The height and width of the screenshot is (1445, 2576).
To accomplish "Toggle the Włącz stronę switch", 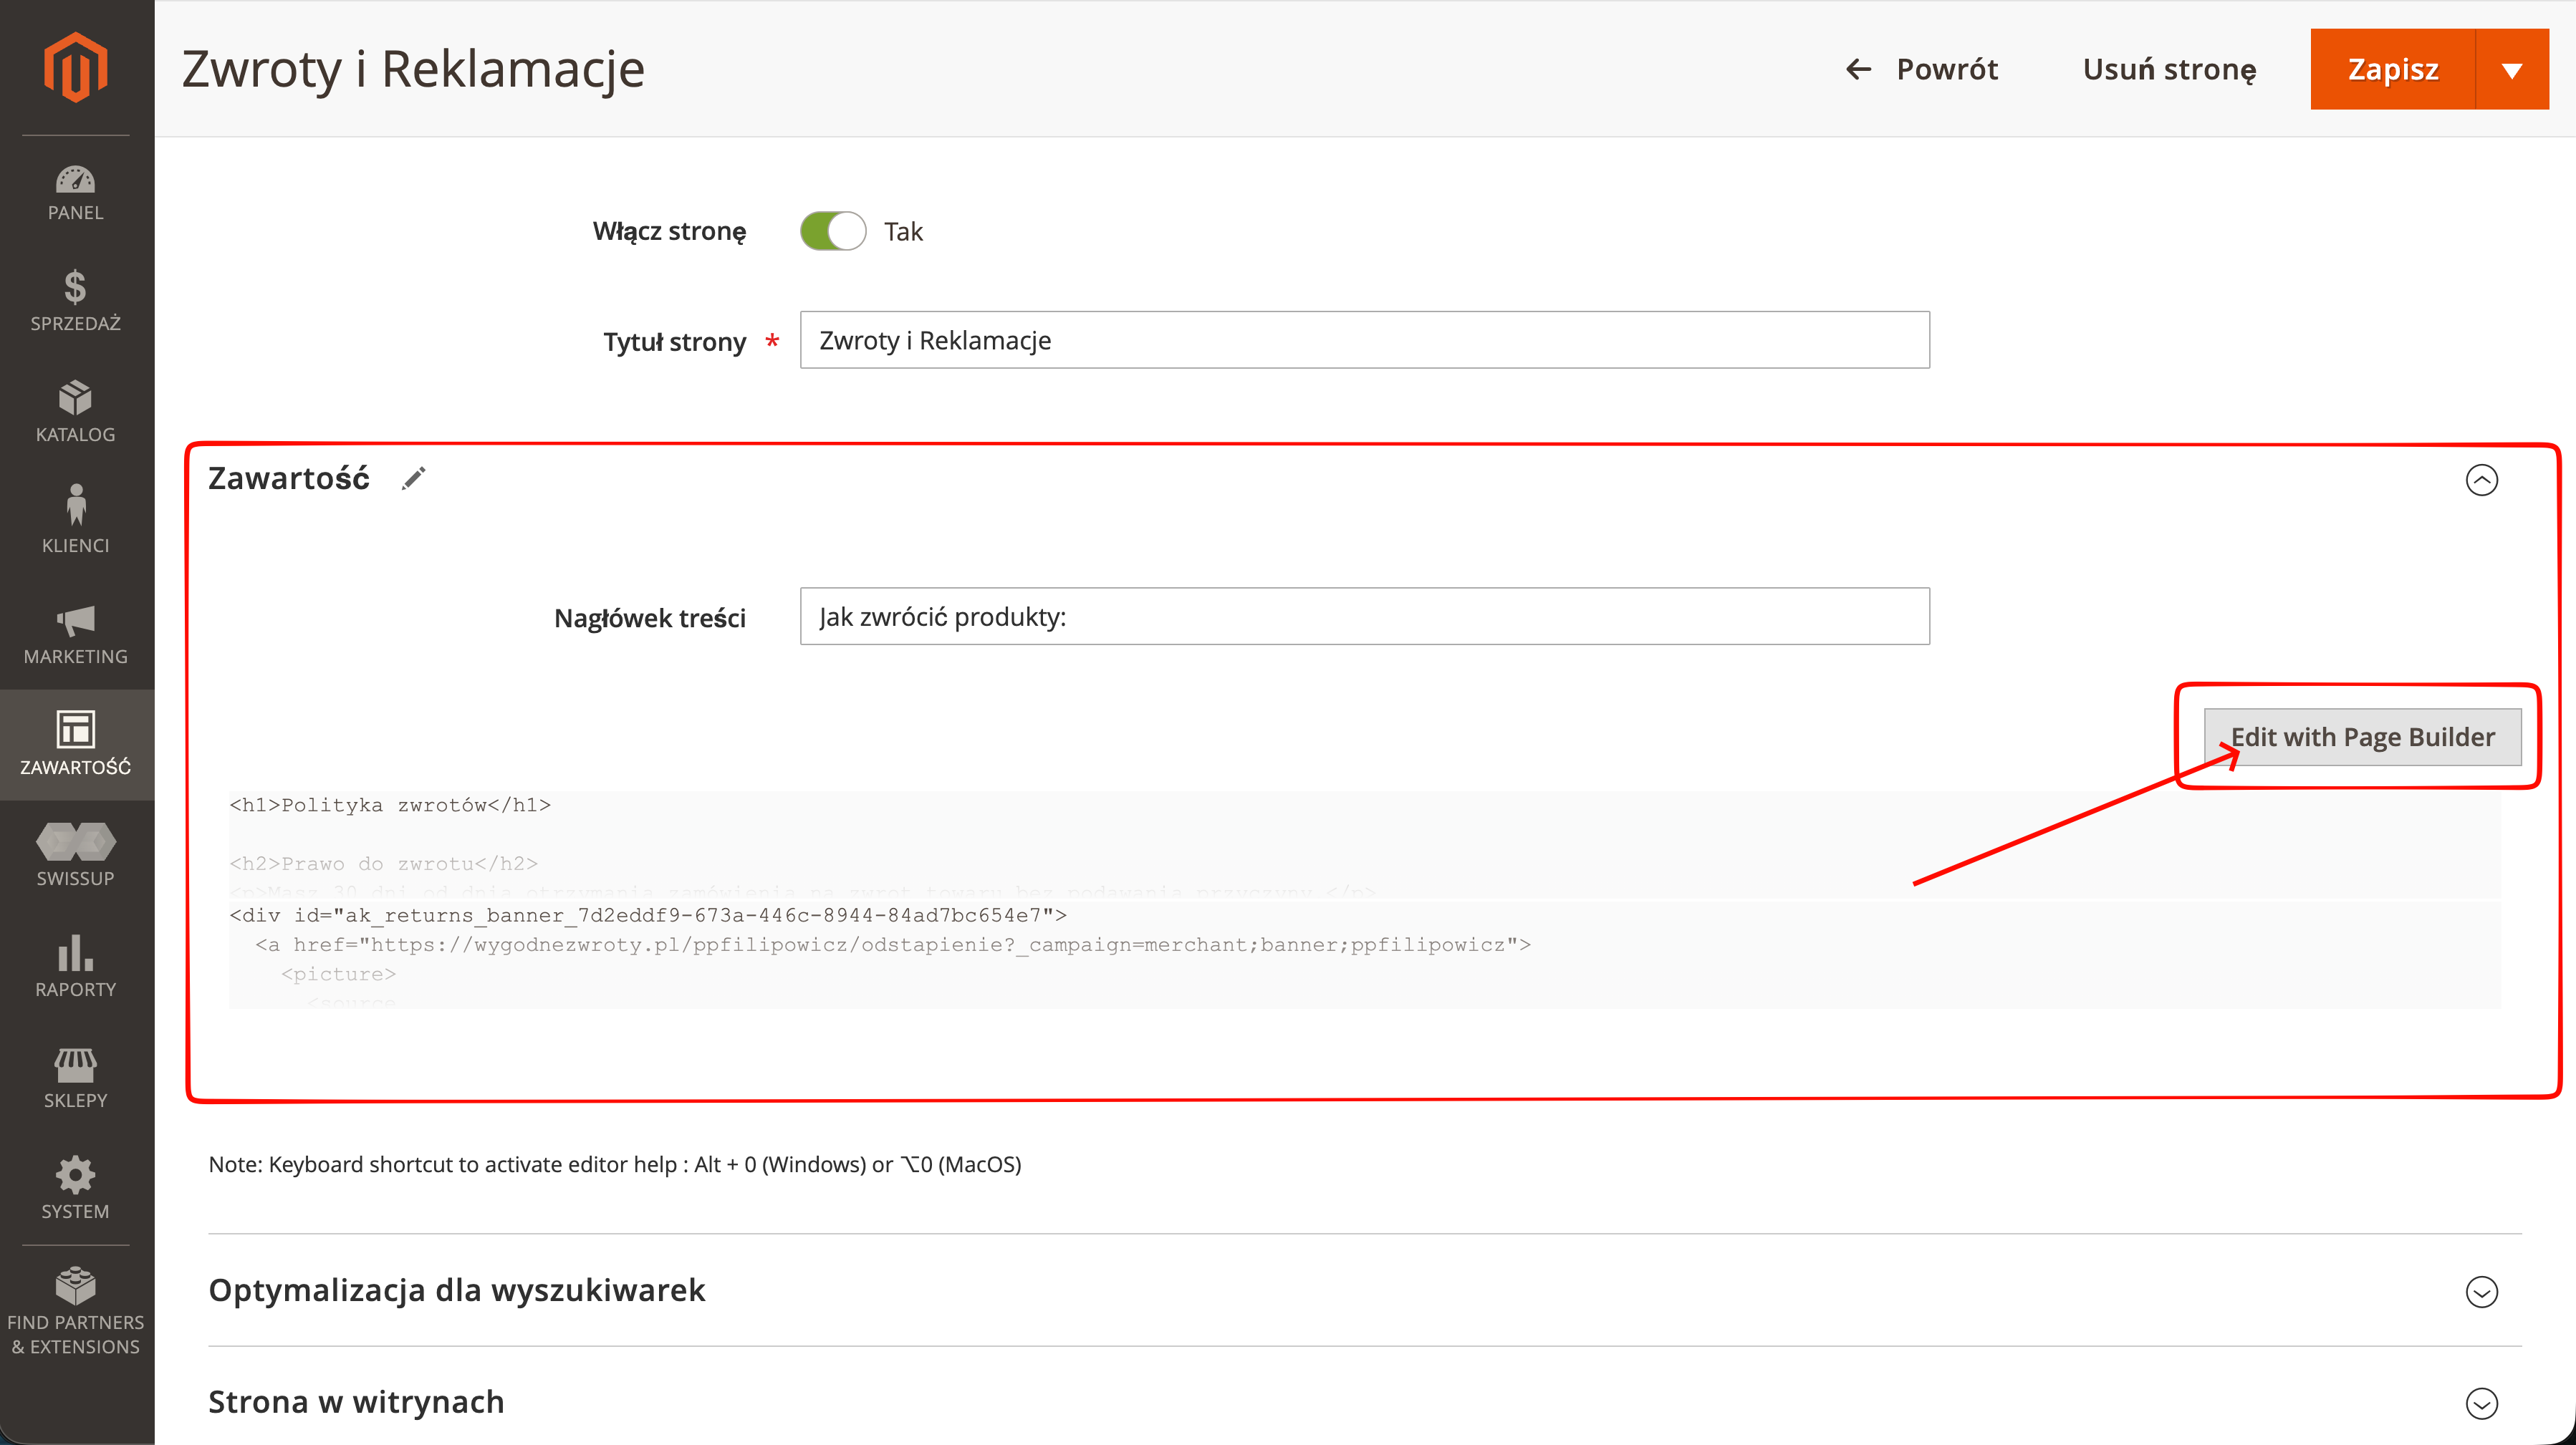I will click(833, 232).
